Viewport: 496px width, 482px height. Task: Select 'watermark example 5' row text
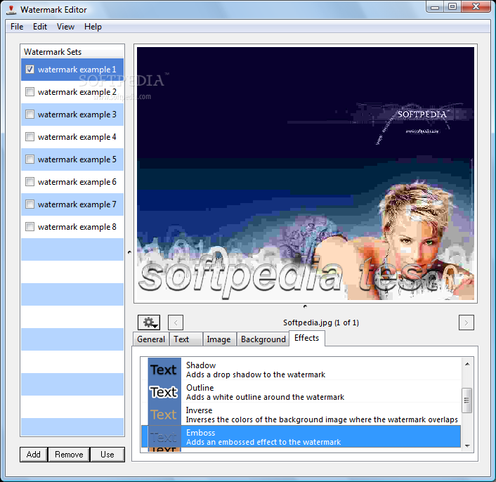tap(77, 159)
